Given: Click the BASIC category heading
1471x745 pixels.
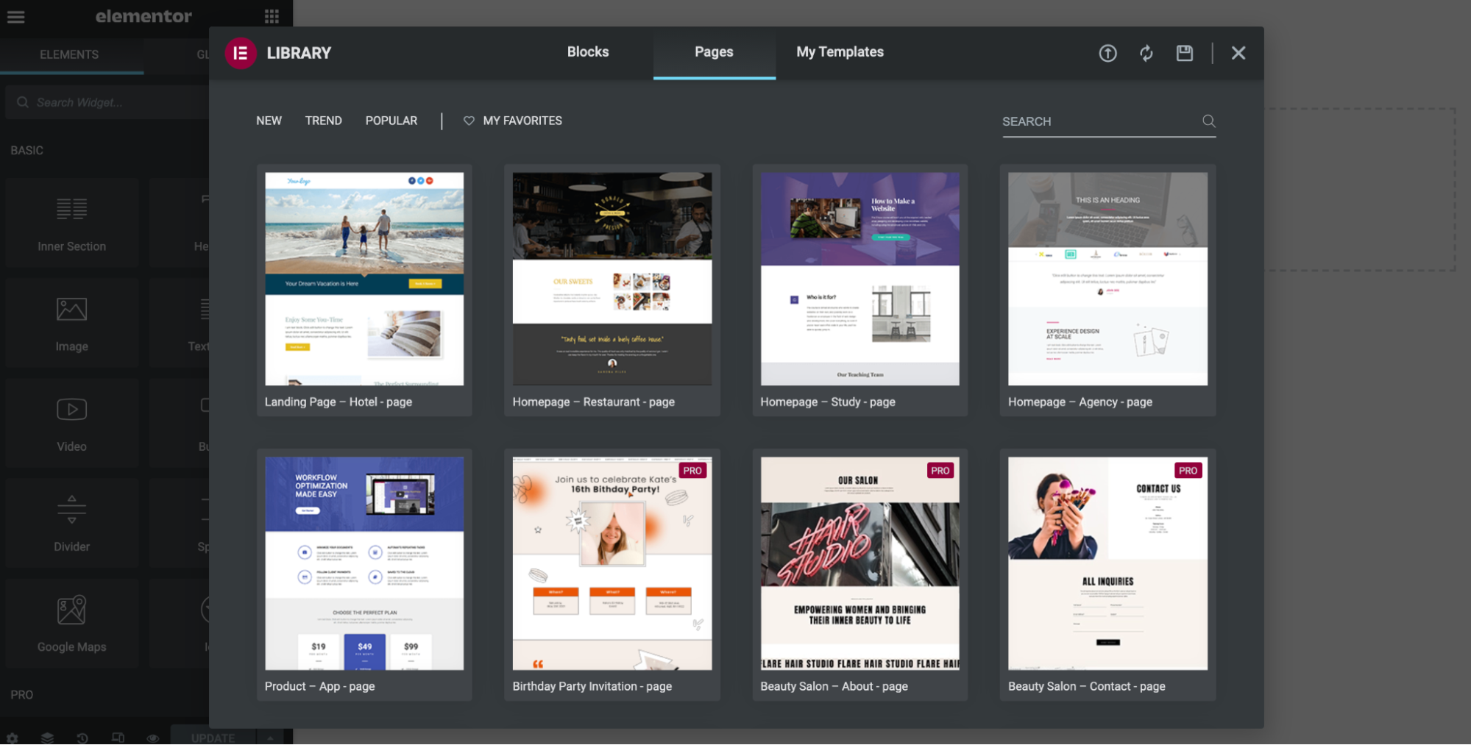Looking at the screenshot, I should (x=26, y=150).
